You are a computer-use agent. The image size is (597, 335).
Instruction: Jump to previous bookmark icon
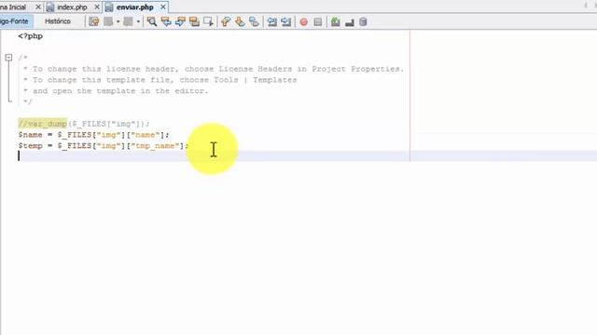pyautogui.click(x=226, y=21)
